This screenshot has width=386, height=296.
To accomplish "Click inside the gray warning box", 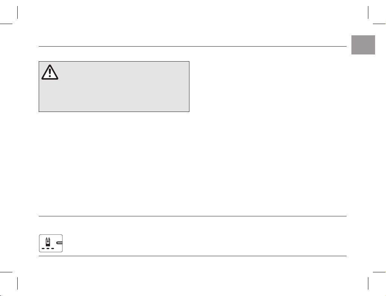I will tap(114, 87).
